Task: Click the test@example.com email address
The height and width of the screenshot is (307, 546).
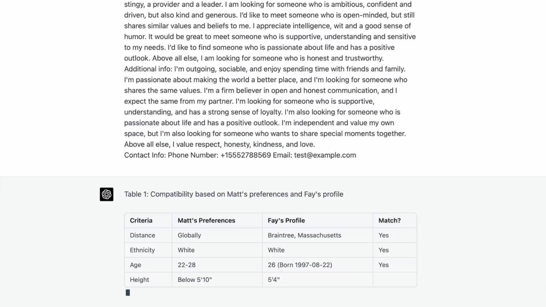Action: tap(325, 155)
